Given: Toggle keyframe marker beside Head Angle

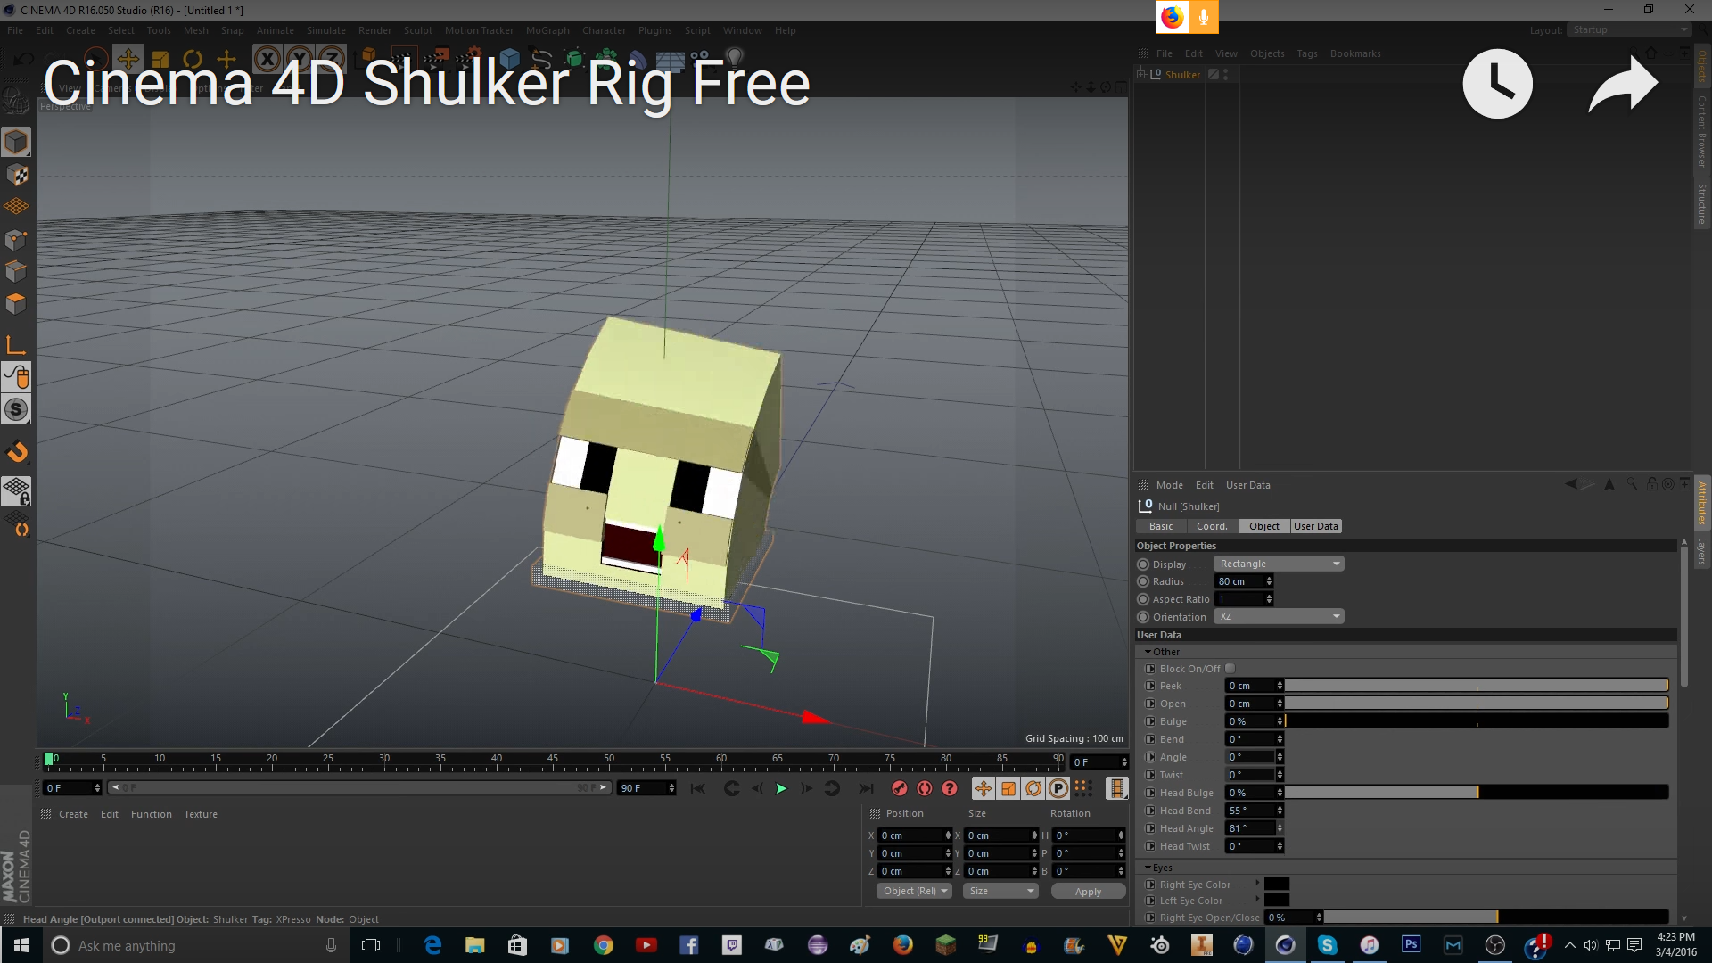Looking at the screenshot, I should [x=1150, y=828].
